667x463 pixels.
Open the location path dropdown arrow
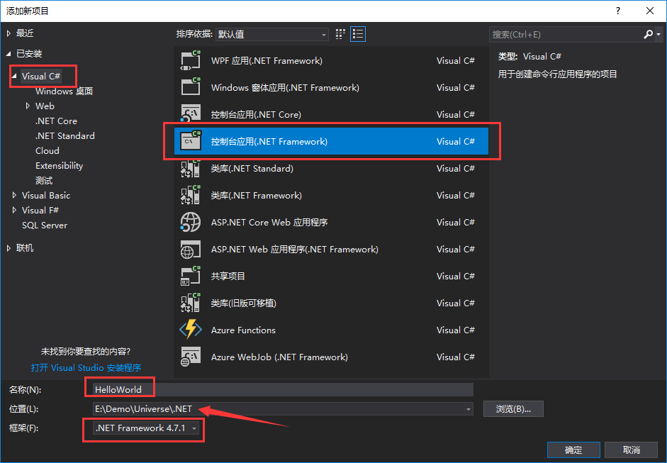[468, 409]
